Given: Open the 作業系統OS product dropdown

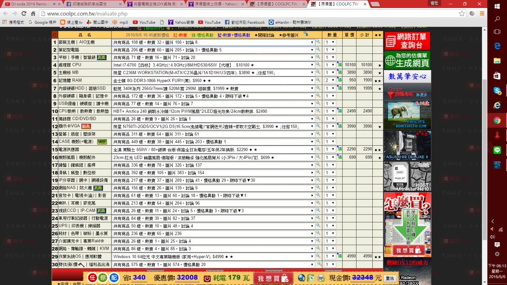Looking at the screenshot, I should coord(213,256).
